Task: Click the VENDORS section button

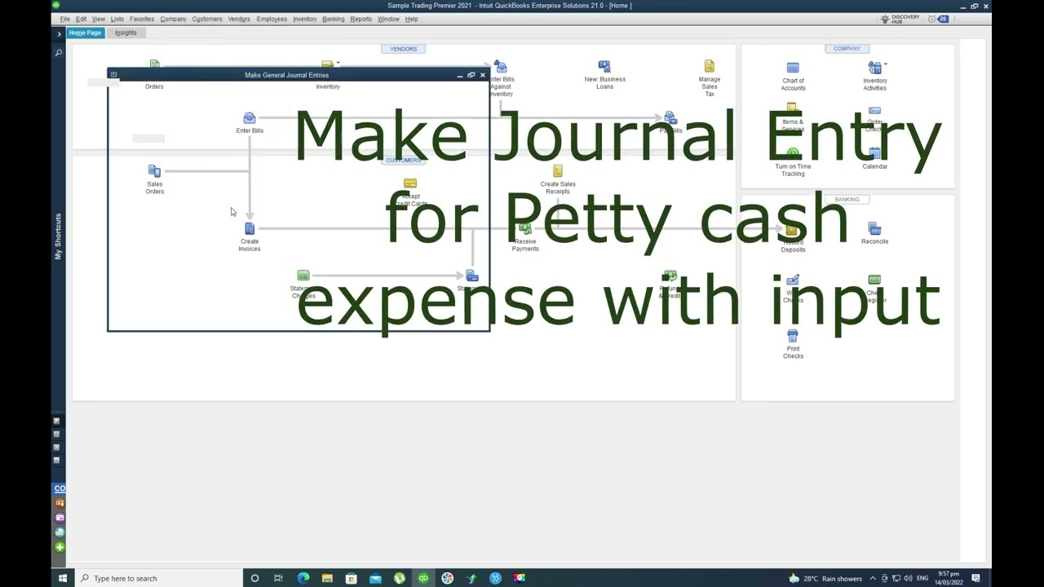Action: pos(403,49)
